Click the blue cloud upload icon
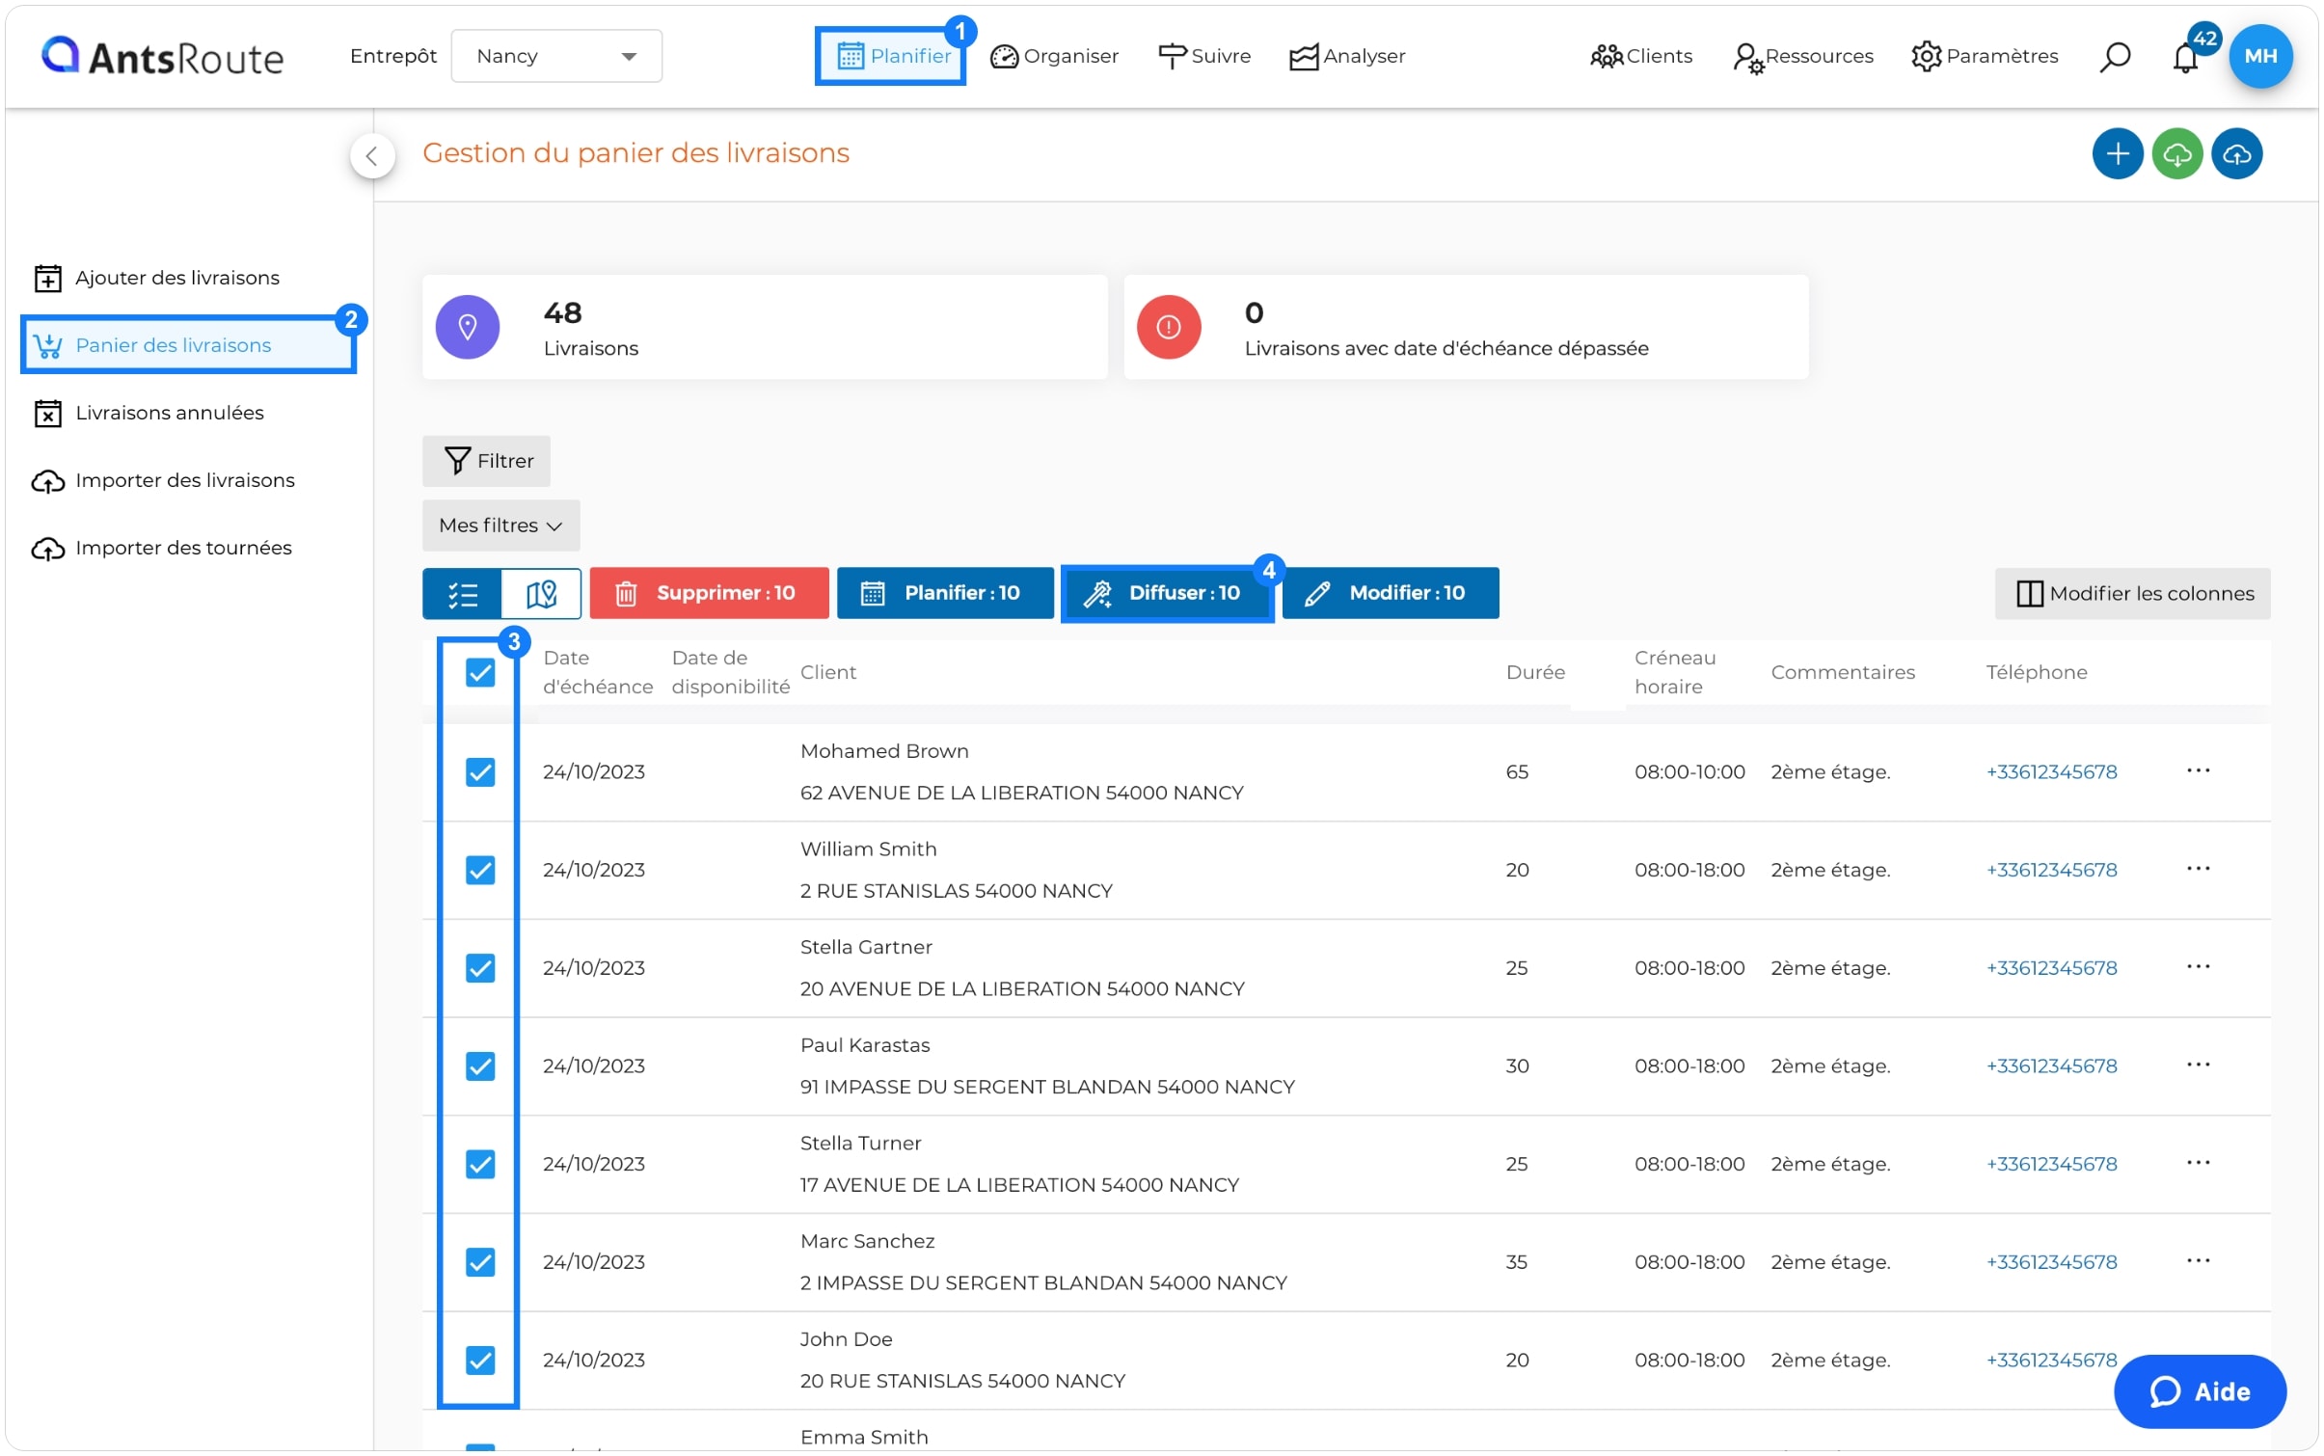 [x=2236, y=154]
